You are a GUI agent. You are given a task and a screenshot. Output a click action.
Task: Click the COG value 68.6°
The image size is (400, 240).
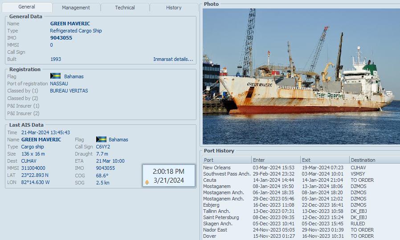[102, 176]
